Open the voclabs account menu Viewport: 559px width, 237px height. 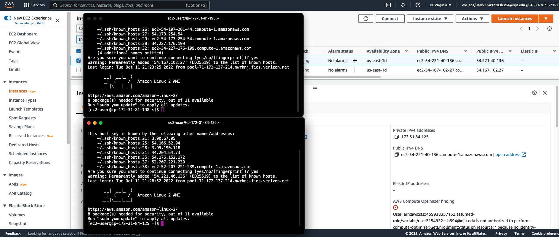coord(510,5)
